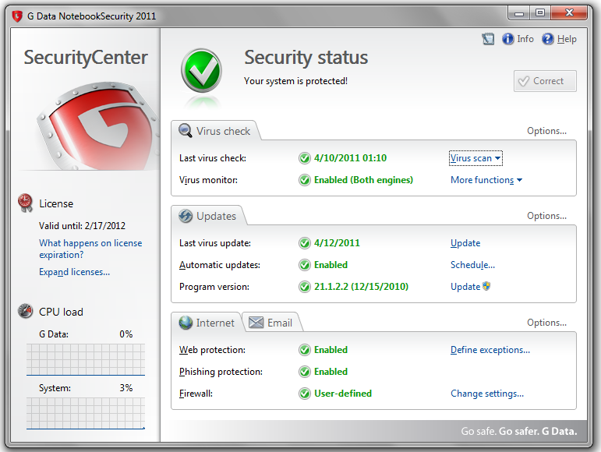601x452 pixels.
Task: Click the green check beside Phishing protection
Action: pyautogui.click(x=304, y=372)
